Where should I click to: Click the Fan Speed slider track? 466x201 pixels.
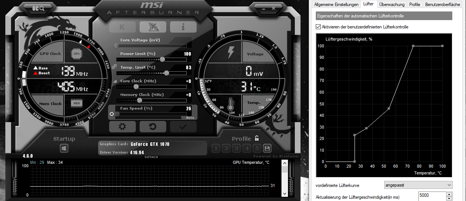coord(151,114)
